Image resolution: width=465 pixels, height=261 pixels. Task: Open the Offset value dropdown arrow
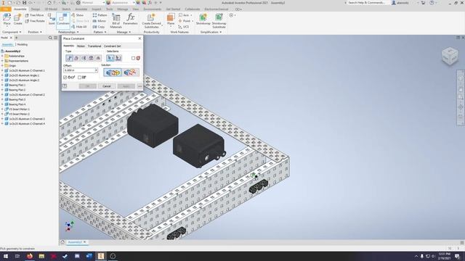point(96,70)
